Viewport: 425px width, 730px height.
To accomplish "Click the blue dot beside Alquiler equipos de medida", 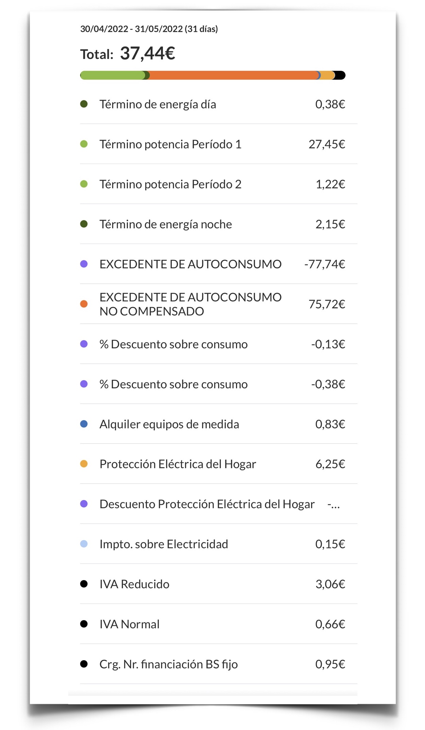I will [84, 424].
